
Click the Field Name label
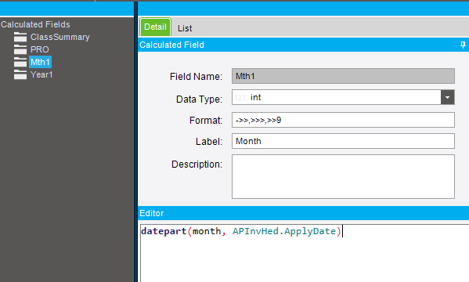[x=196, y=77]
